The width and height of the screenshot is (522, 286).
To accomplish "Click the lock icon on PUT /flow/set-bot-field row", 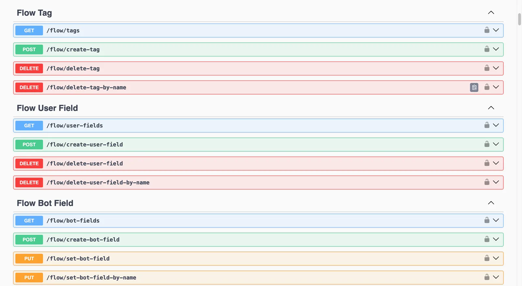I will [x=487, y=258].
